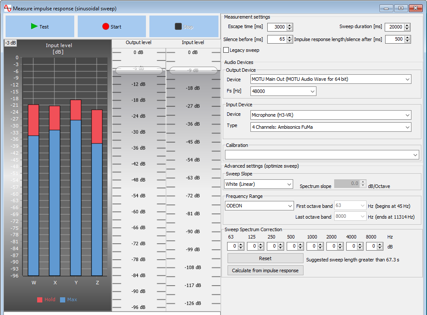The image size is (427, 315).
Task: Click the Output level -6 dB slider handle
Action: (x=139, y=70)
